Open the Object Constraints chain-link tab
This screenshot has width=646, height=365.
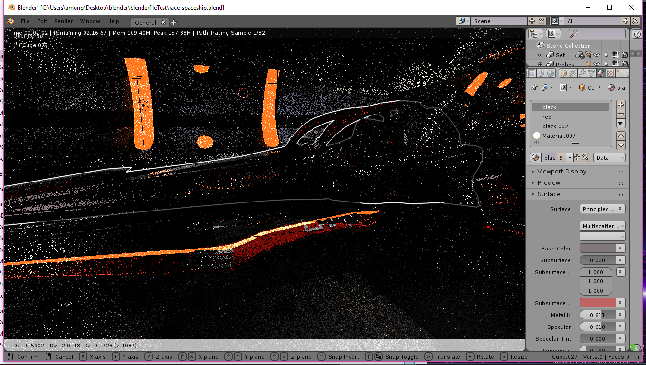click(572, 73)
